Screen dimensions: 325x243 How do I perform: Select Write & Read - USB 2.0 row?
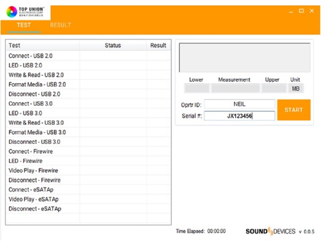pos(88,75)
